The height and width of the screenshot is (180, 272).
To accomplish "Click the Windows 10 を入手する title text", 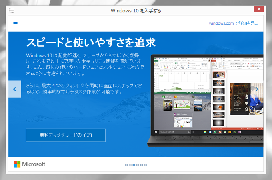I will pyautogui.click(x=136, y=11).
